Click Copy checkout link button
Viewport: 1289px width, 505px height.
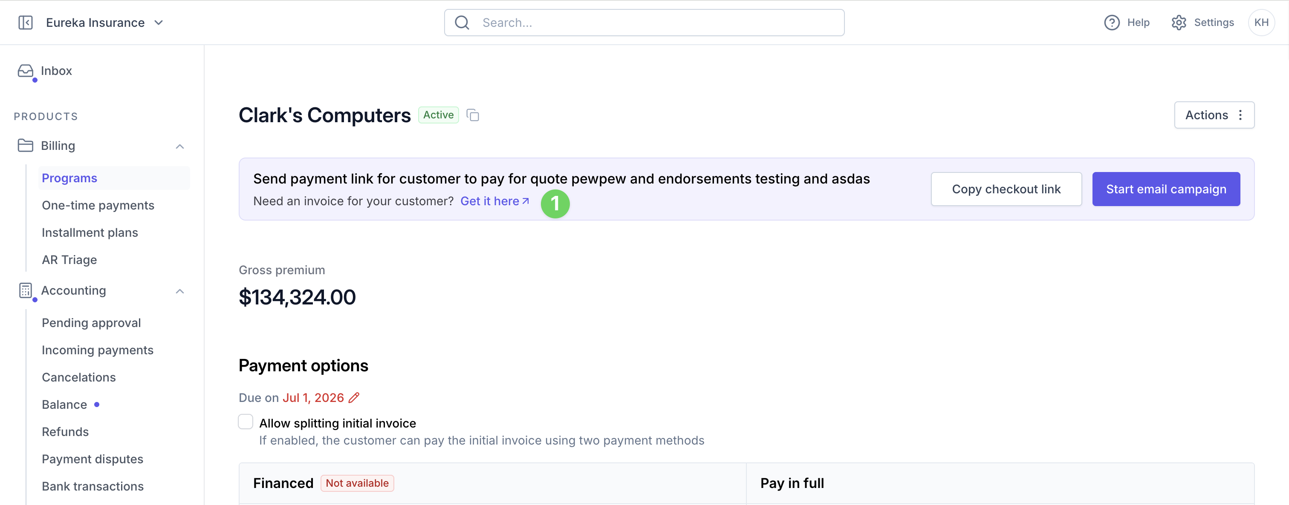coord(1006,189)
